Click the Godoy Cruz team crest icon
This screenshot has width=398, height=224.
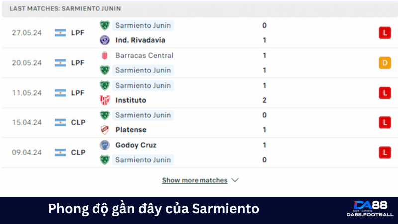pyautogui.click(x=104, y=145)
